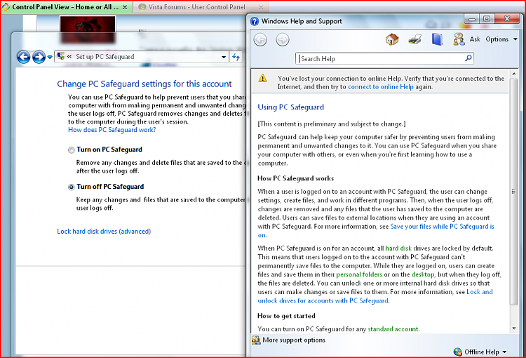Click the Help scrollbar down arrow
Screen dimensions: 526x358
tap(513, 328)
